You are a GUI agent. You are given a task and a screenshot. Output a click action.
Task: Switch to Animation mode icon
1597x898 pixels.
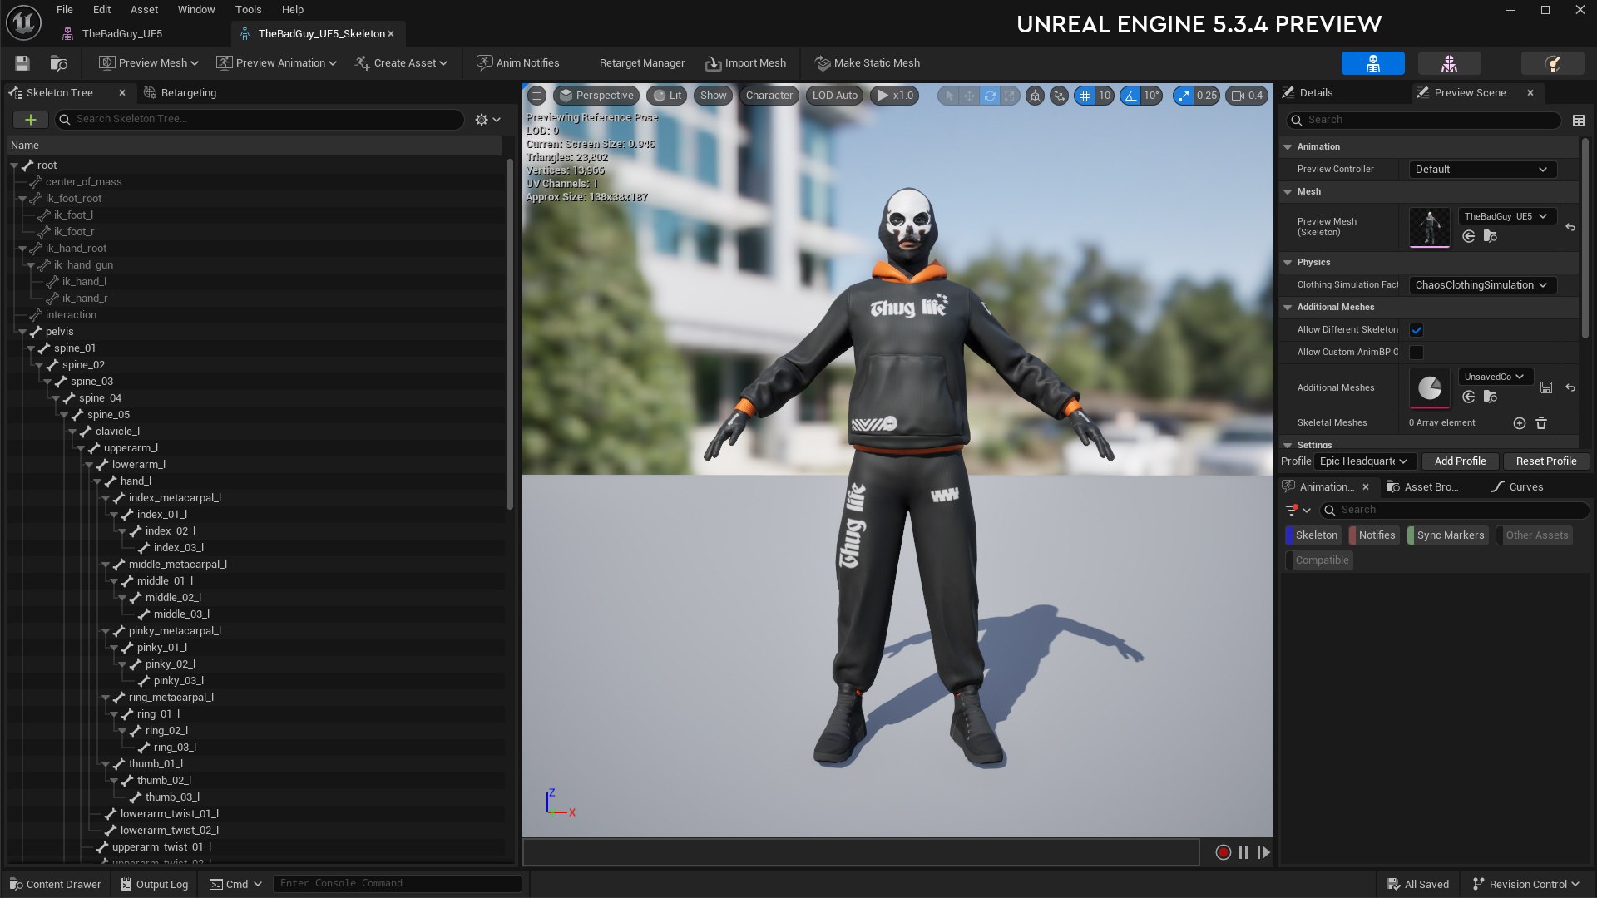click(x=1552, y=63)
